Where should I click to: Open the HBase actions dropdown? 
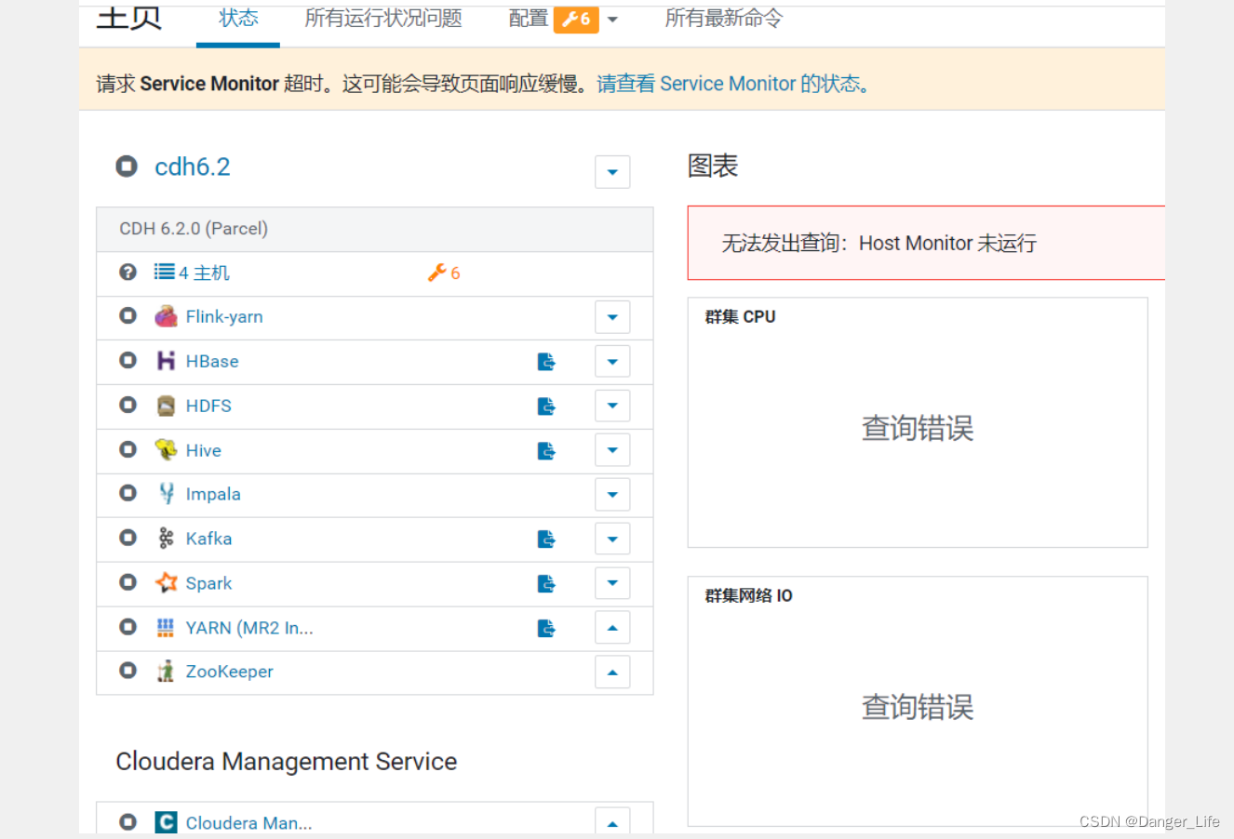(612, 362)
